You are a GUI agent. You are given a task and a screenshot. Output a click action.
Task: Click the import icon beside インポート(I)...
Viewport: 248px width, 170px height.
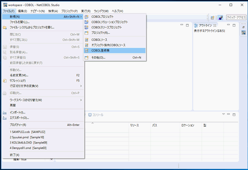[x=5, y=113]
